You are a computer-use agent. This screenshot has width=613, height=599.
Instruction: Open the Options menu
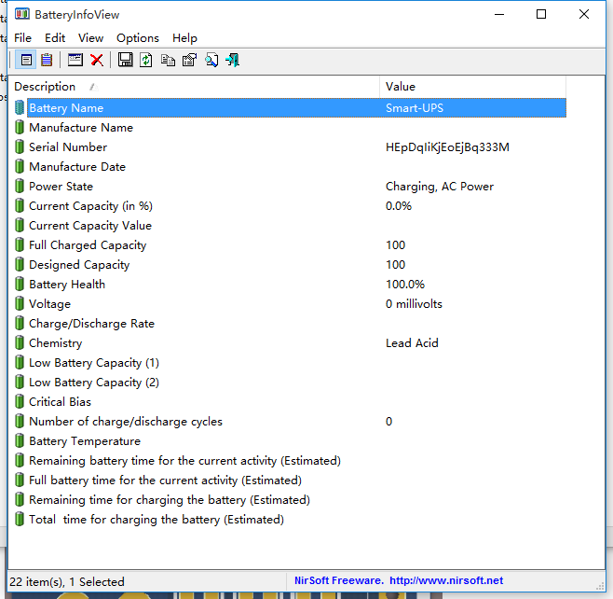(138, 38)
